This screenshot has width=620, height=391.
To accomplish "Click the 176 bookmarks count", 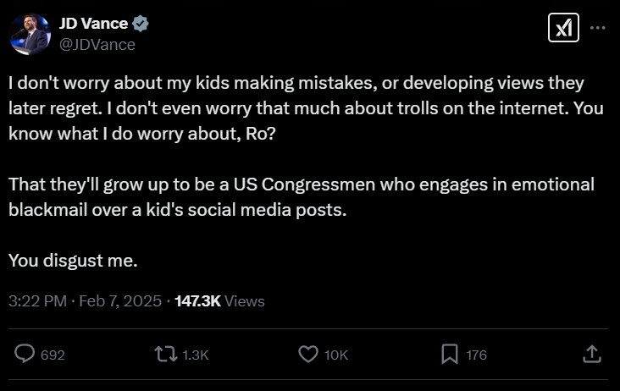I will (x=477, y=355).
